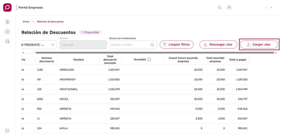
Task: Select the ARISMENDY row name
Action: (67, 80)
